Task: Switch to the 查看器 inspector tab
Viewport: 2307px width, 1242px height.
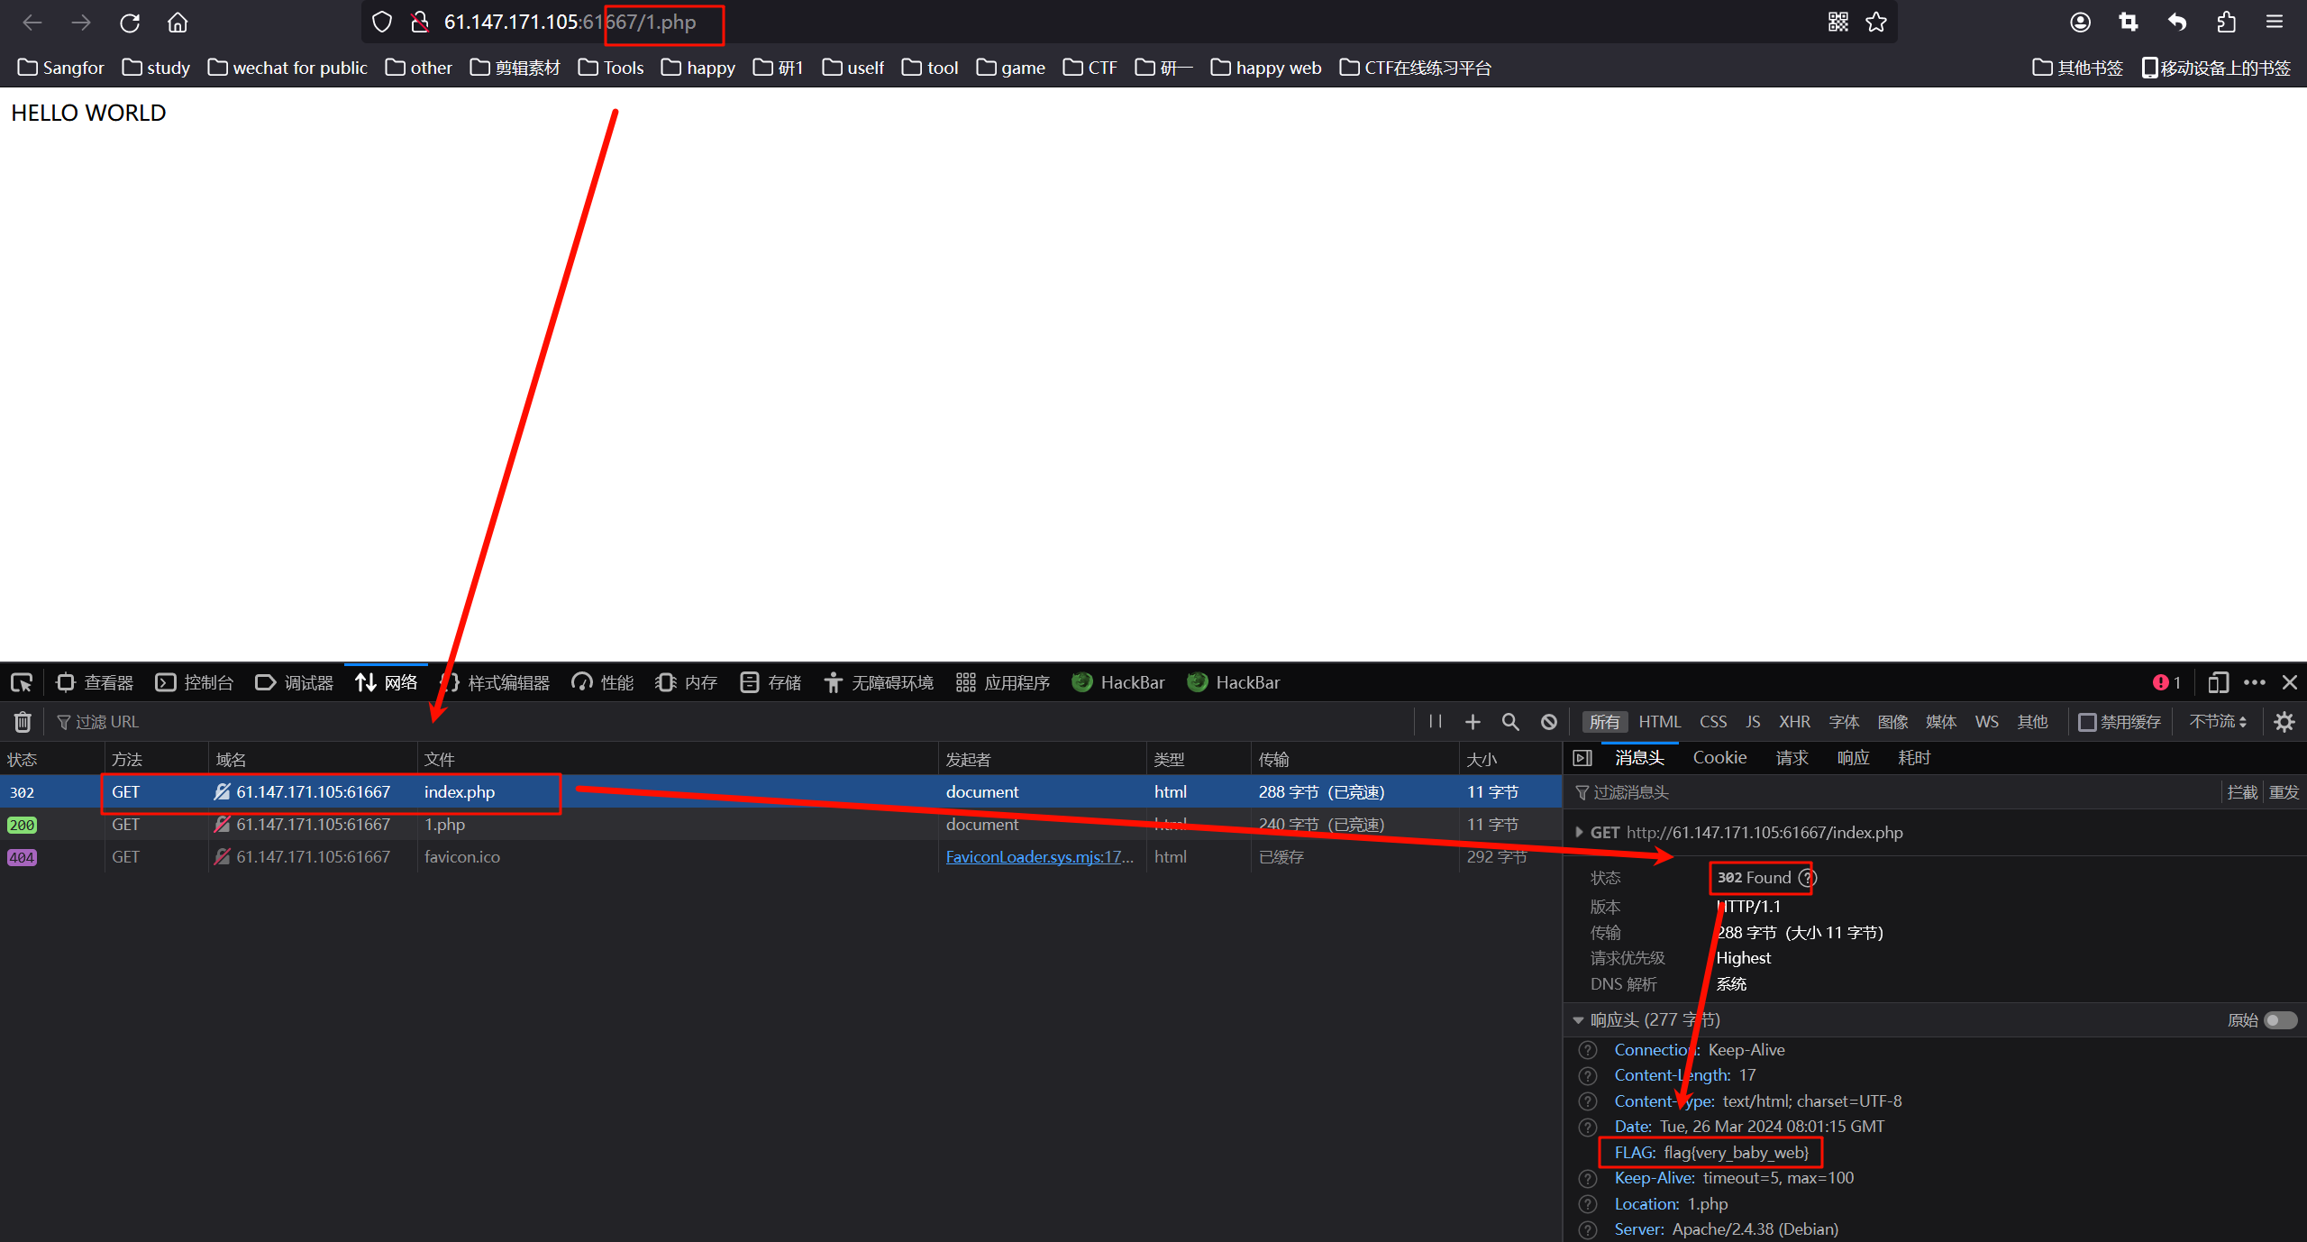Action: pyautogui.click(x=95, y=682)
